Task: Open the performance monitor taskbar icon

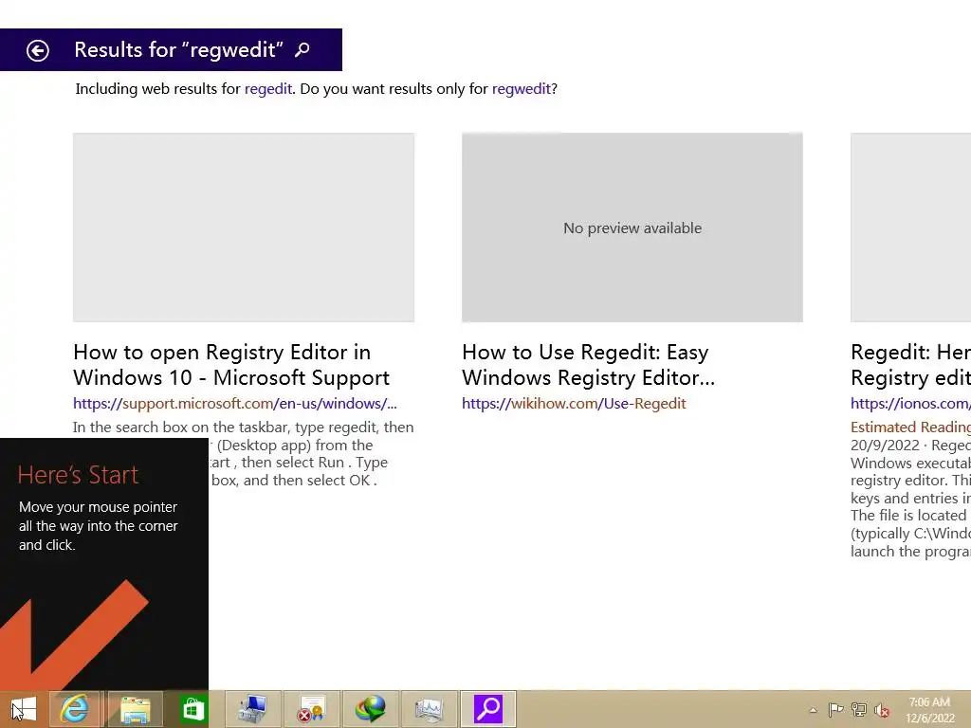Action: click(429, 709)
